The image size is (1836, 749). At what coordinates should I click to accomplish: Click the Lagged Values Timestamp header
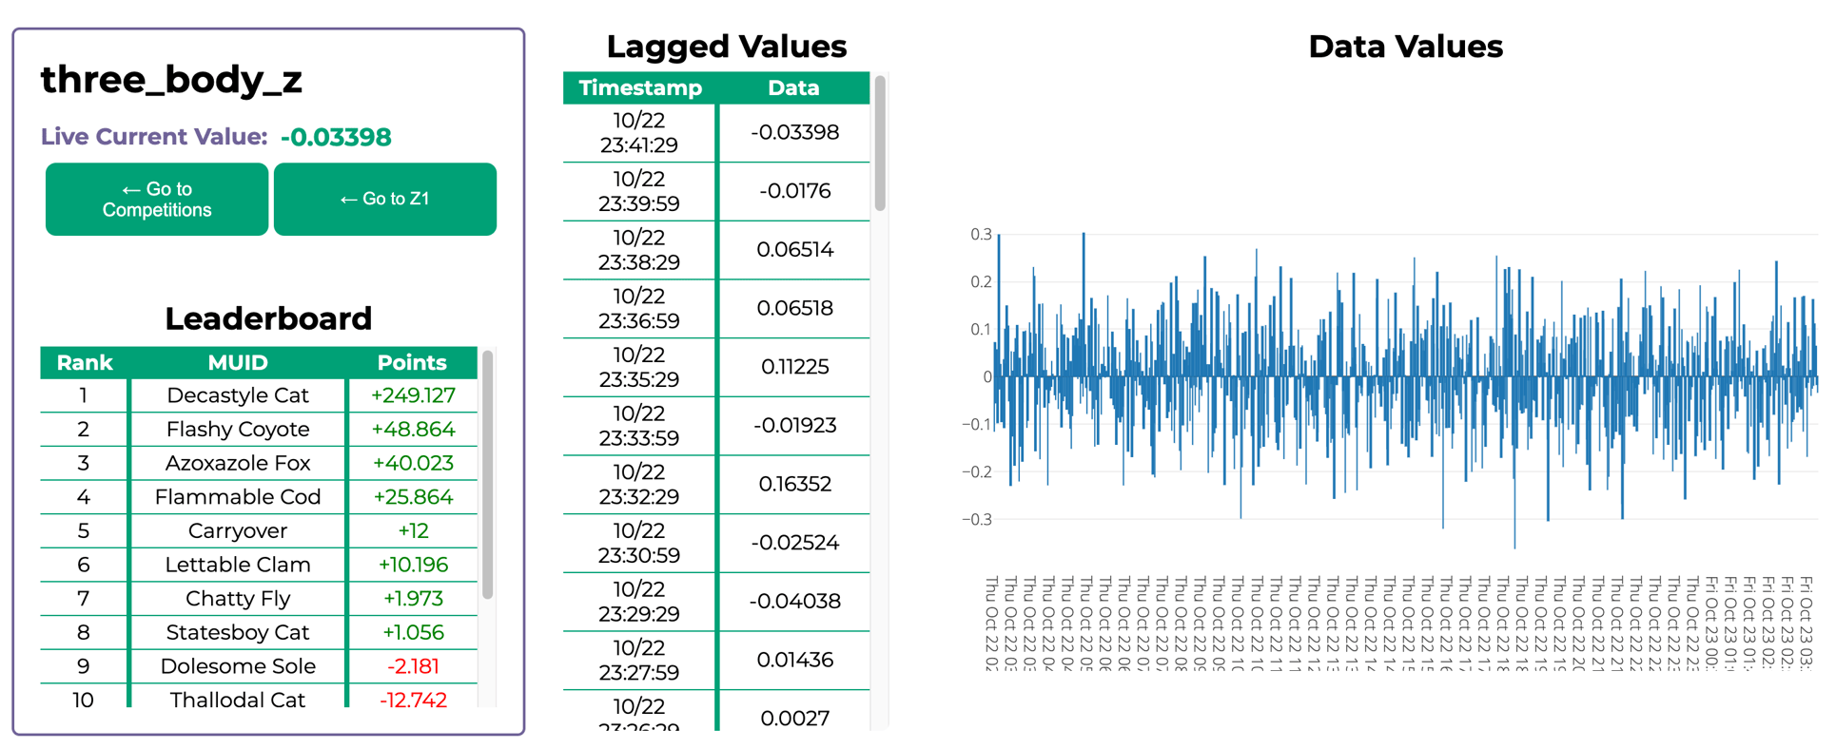click(639, 88)
